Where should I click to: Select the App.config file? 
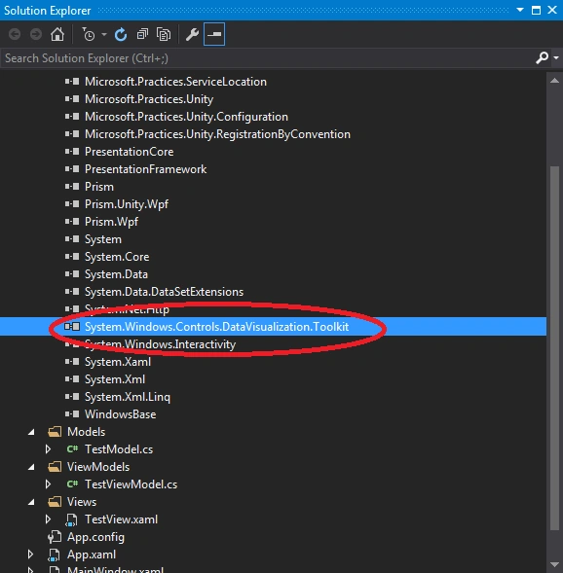95,537
